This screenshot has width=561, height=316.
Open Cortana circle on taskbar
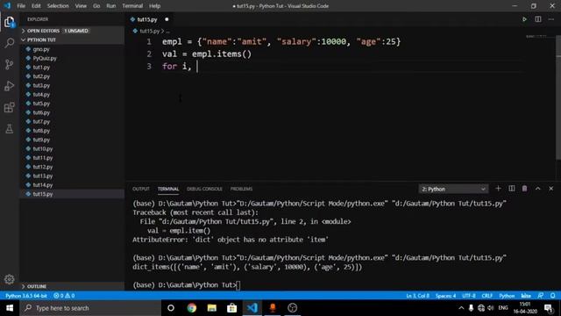(x=171, y=308)
